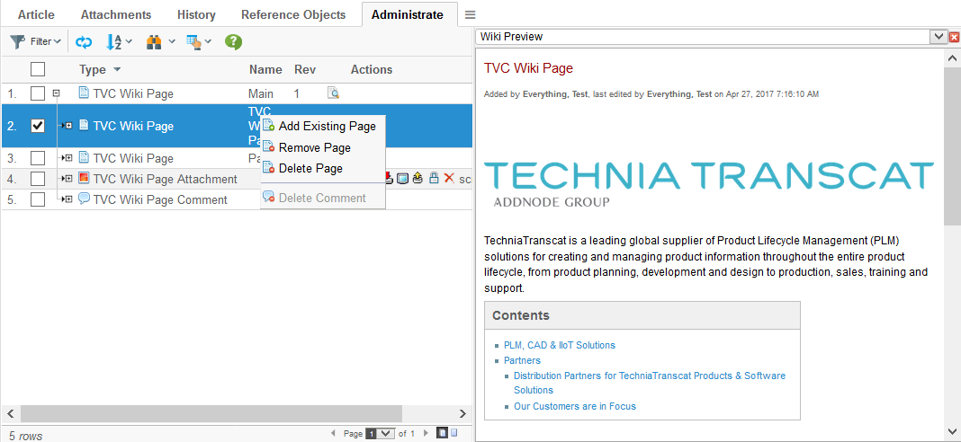
Task: Open the Wiki Preview dropdown arrow
Action: (x=939, y=37)
